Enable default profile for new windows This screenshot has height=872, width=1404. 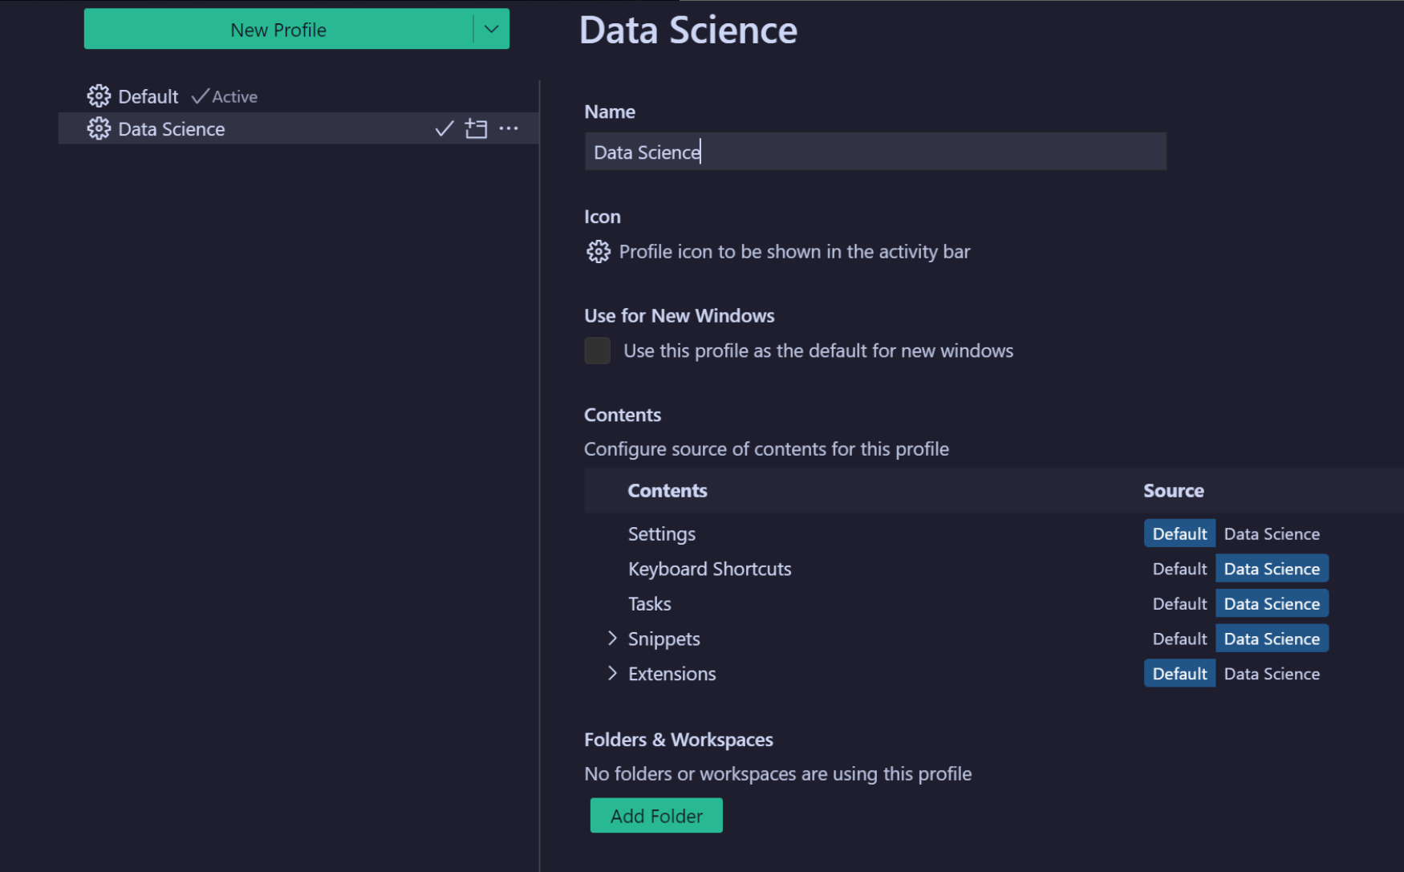coord(597,351)
